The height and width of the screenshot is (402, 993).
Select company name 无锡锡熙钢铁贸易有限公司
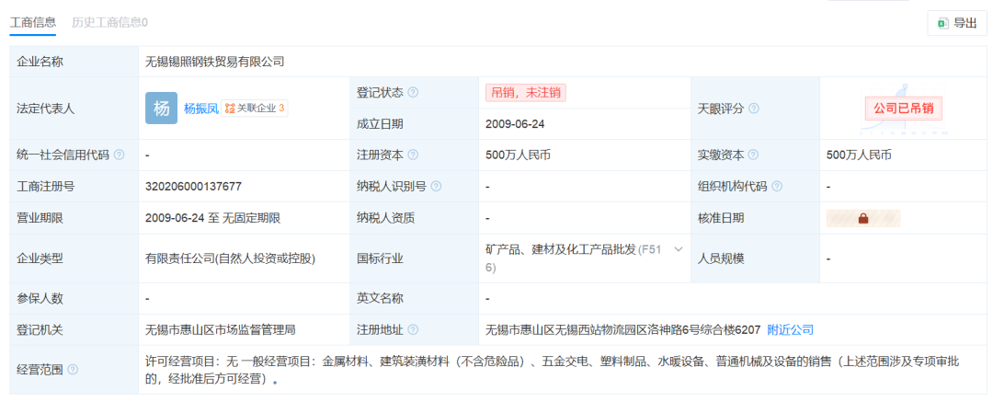pos(214,63)
